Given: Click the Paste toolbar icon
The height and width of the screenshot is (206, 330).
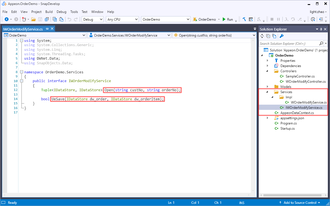Looking at the screenshot, I should (61, 19).
